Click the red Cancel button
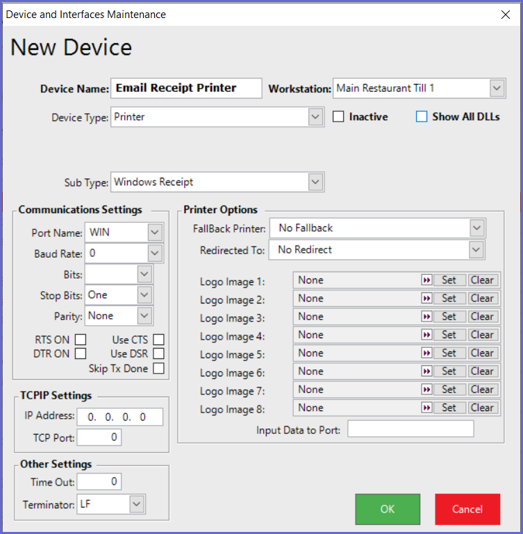 467,509
